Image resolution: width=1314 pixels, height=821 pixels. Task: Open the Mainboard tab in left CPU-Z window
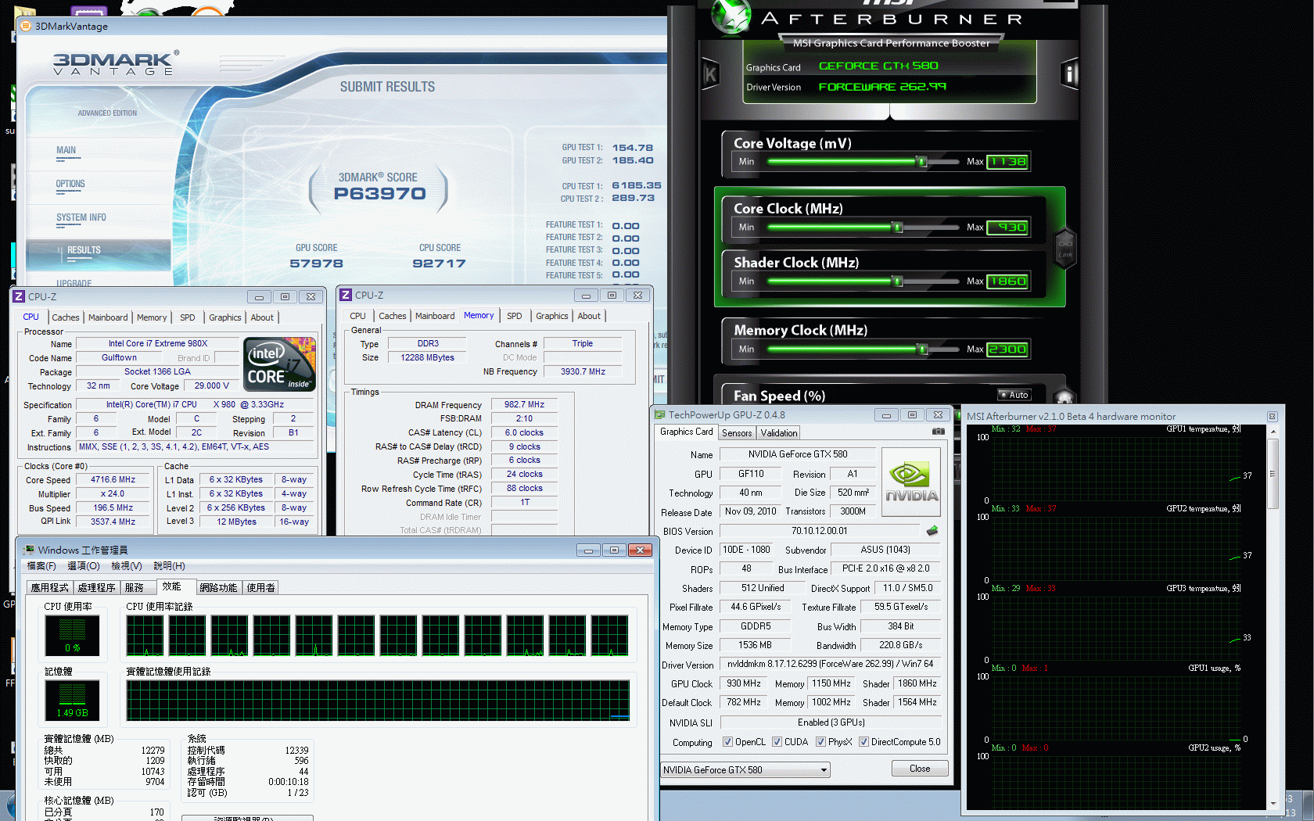108,317
